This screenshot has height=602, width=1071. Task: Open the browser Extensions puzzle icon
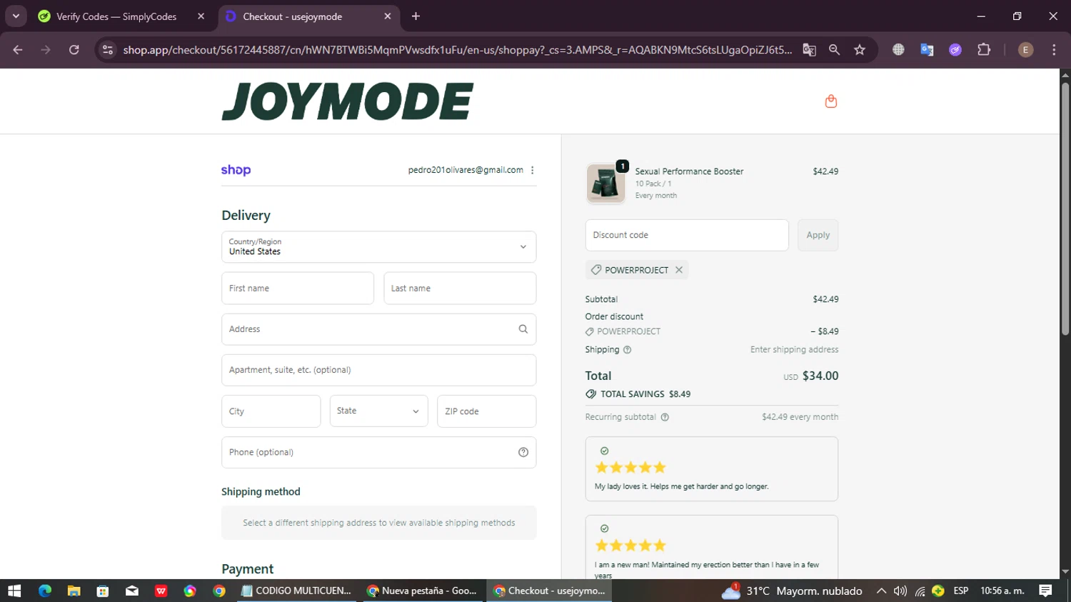click(x=984, y=50)
